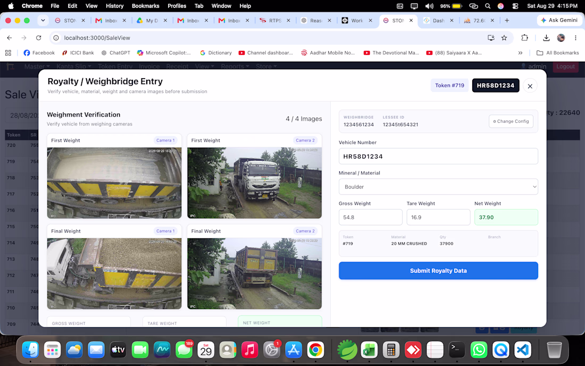Close the Royalty / Weighbridge Entry dialog

(x=530, y=86)
